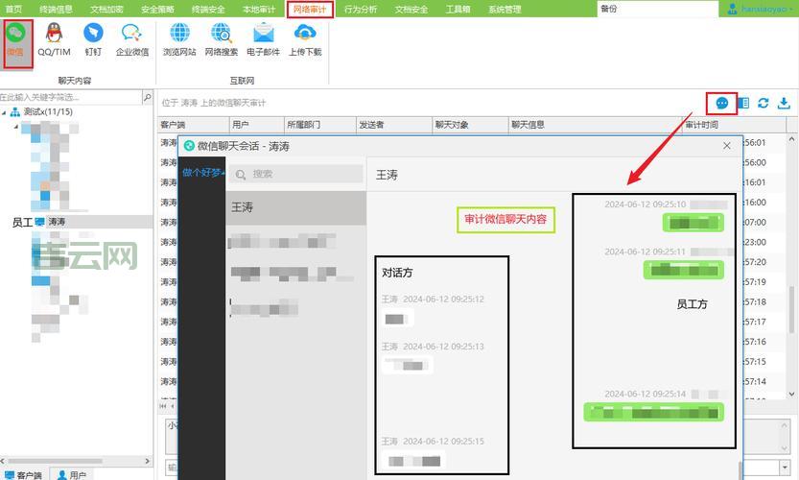Click the 做个好梦 account name in dialog sidebar
This screenshot has width=799, height=480.
pyautogui.click(x=201, y=173)
